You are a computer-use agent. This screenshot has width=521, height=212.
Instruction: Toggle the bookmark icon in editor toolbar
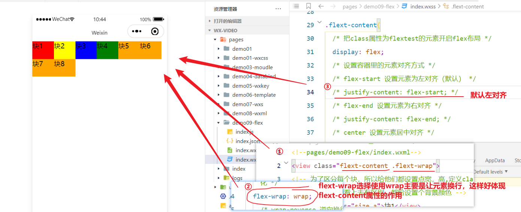tap(308, 6)
